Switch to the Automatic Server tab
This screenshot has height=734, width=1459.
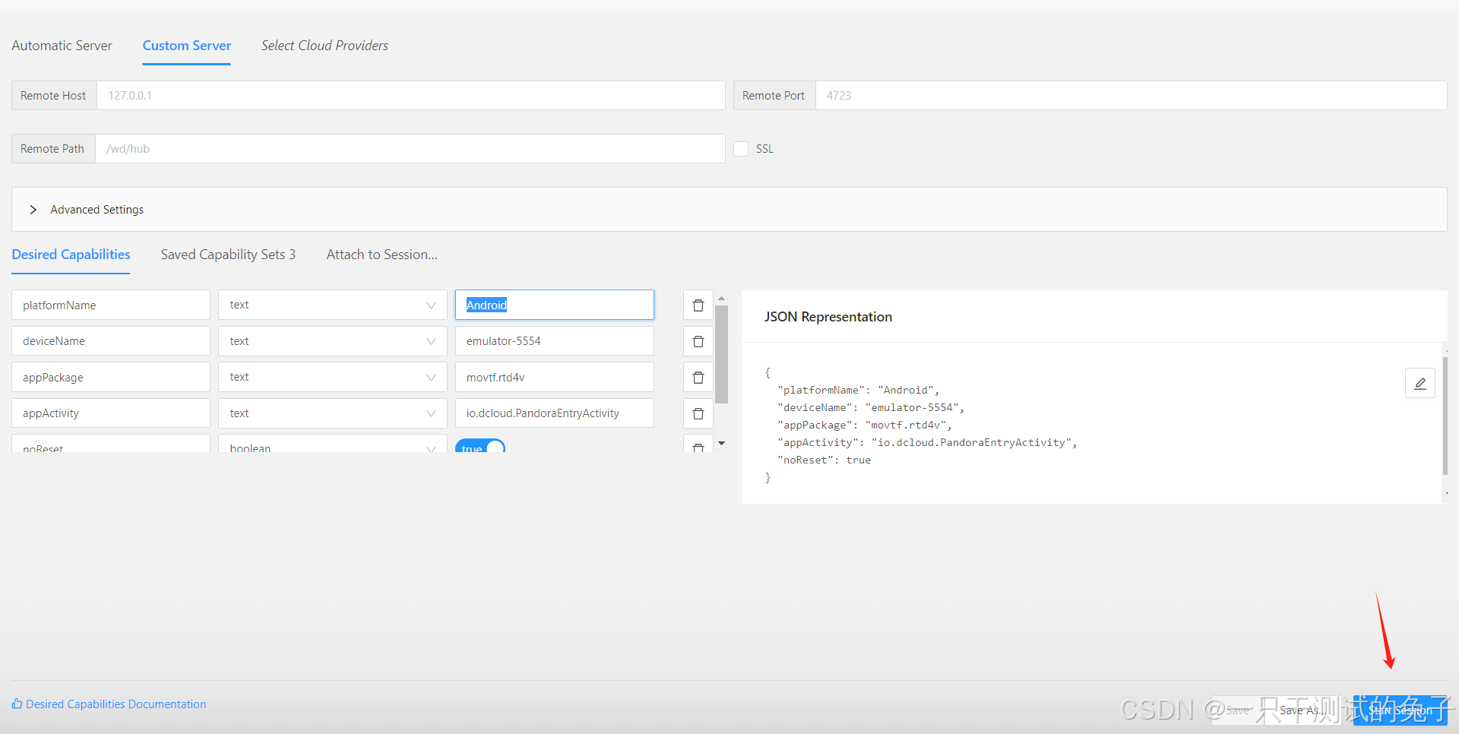62,46
